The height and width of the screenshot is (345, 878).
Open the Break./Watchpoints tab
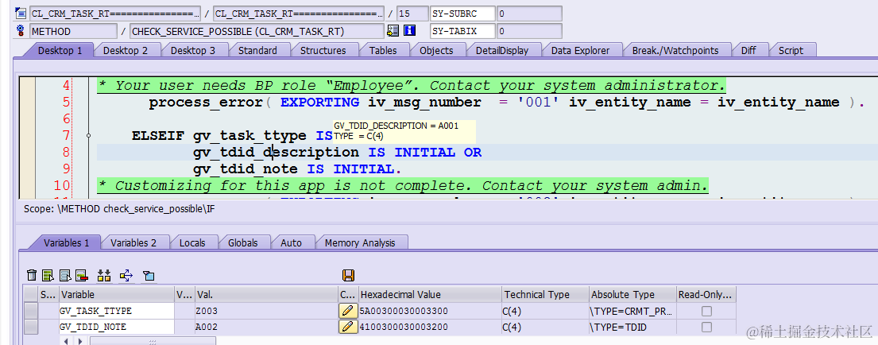click(675, 50)
